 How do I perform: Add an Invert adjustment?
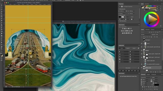click(x=123, y=33)
